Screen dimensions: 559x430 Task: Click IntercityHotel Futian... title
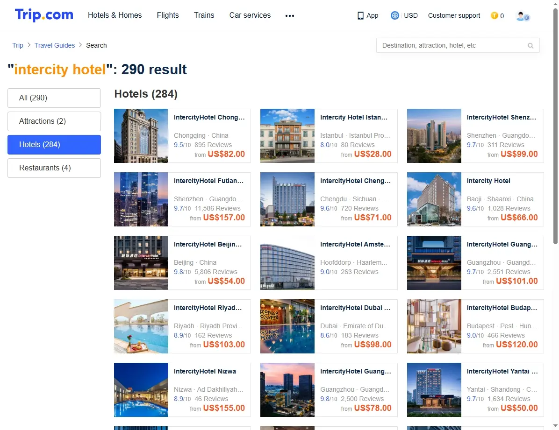point(208,181)
